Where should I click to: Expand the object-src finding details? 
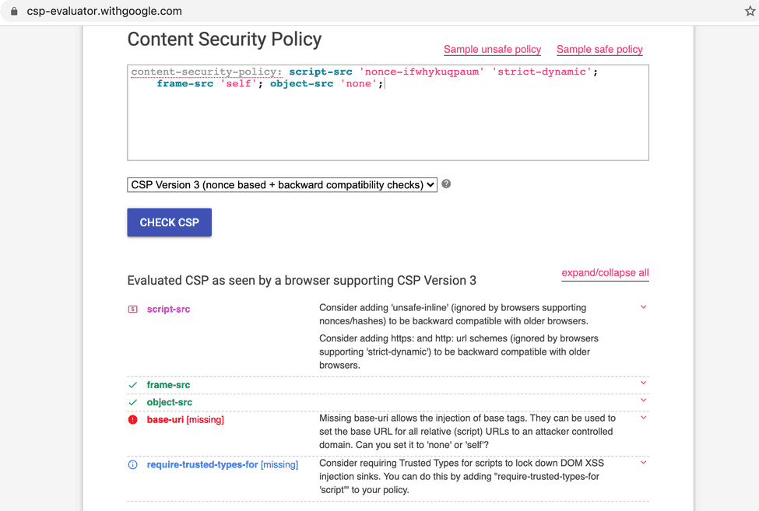[x=644, y=400]
